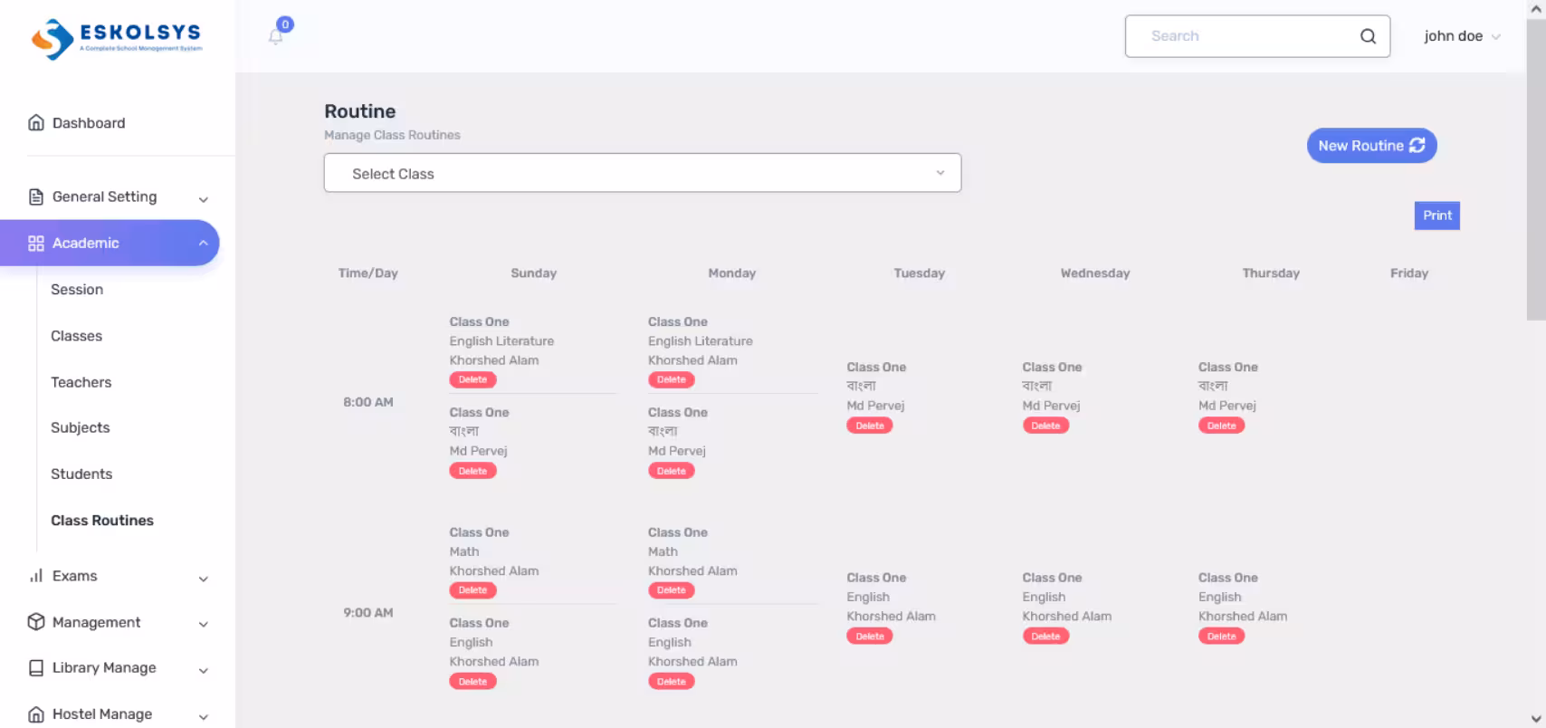The width and height of the screenshot is (1546, 728).
Task: Click the New Routine button
Action: tap(1370, 146)
